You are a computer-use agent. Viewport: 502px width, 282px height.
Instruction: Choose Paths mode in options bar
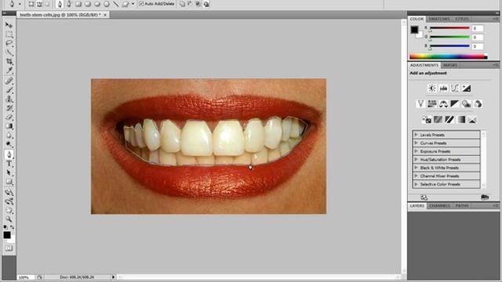39,4
